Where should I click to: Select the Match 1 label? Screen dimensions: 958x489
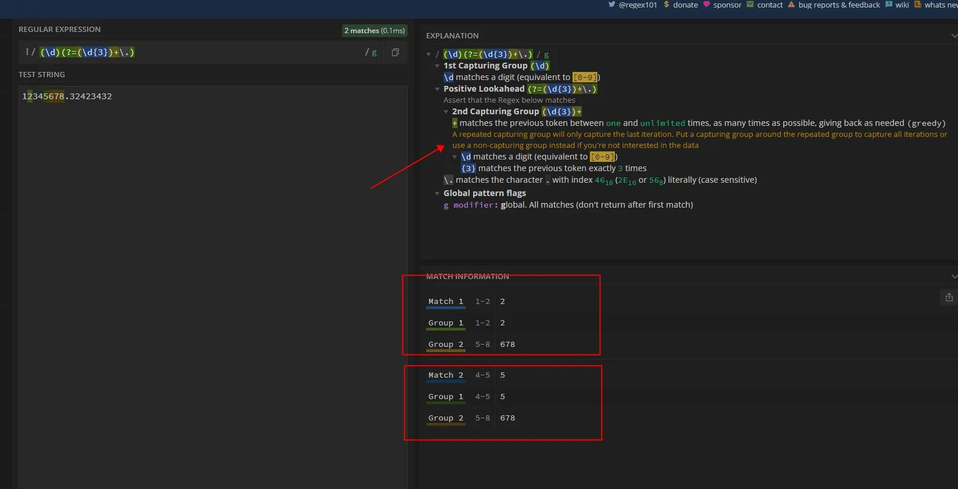coord(446,302)
